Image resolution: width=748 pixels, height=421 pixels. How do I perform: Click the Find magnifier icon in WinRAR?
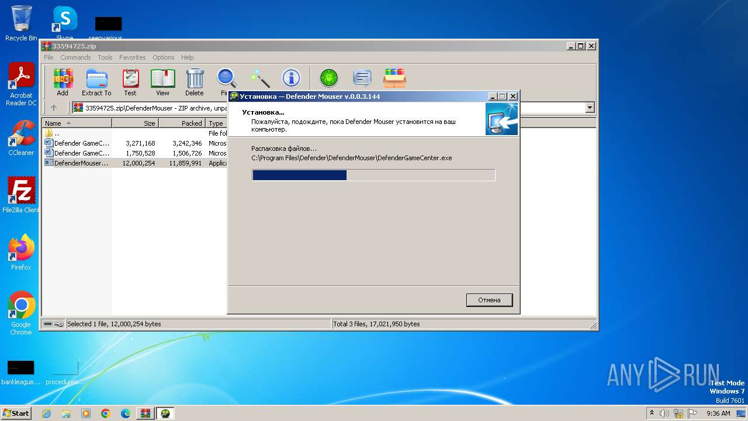tap(226, 78)
